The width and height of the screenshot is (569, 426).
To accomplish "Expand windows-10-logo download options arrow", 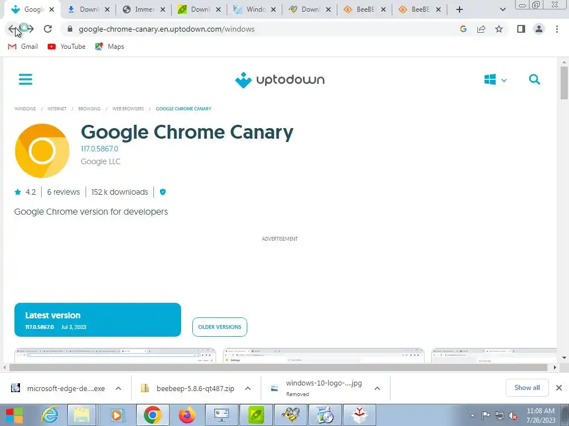I will click(x=377, y=388).
